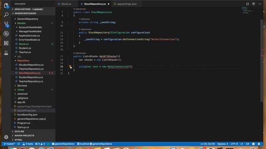Expand the Views folder
Screen dimensions: 266x149
pyautogui.click(x=20, y=90)
